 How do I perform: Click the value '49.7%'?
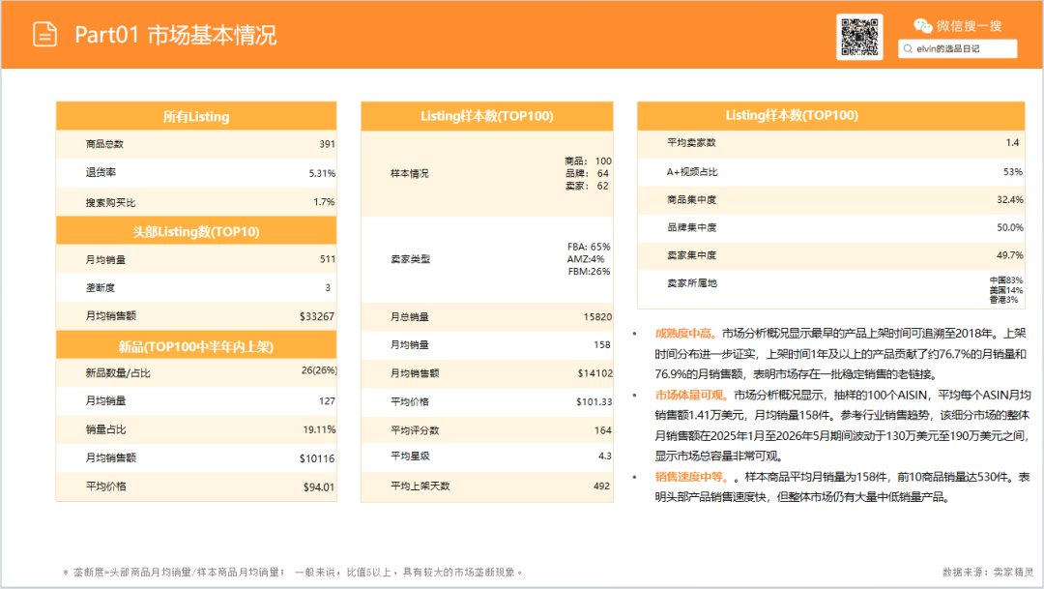1010,256
